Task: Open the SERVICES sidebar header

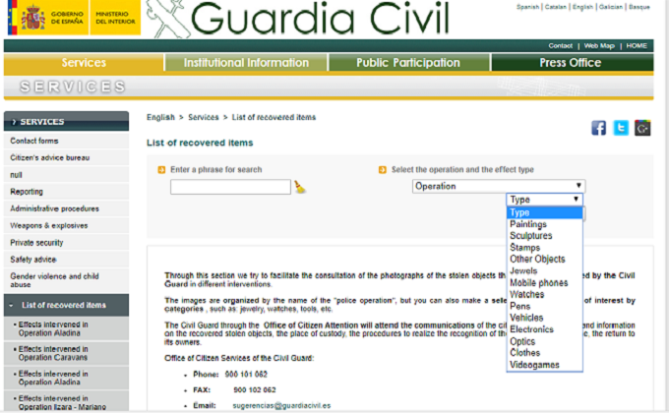Action: (x=66, y=122)
